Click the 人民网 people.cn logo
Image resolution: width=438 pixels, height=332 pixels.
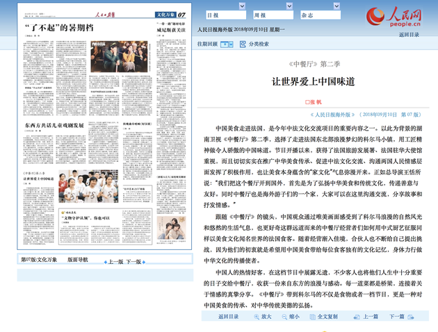click(394, 17)
